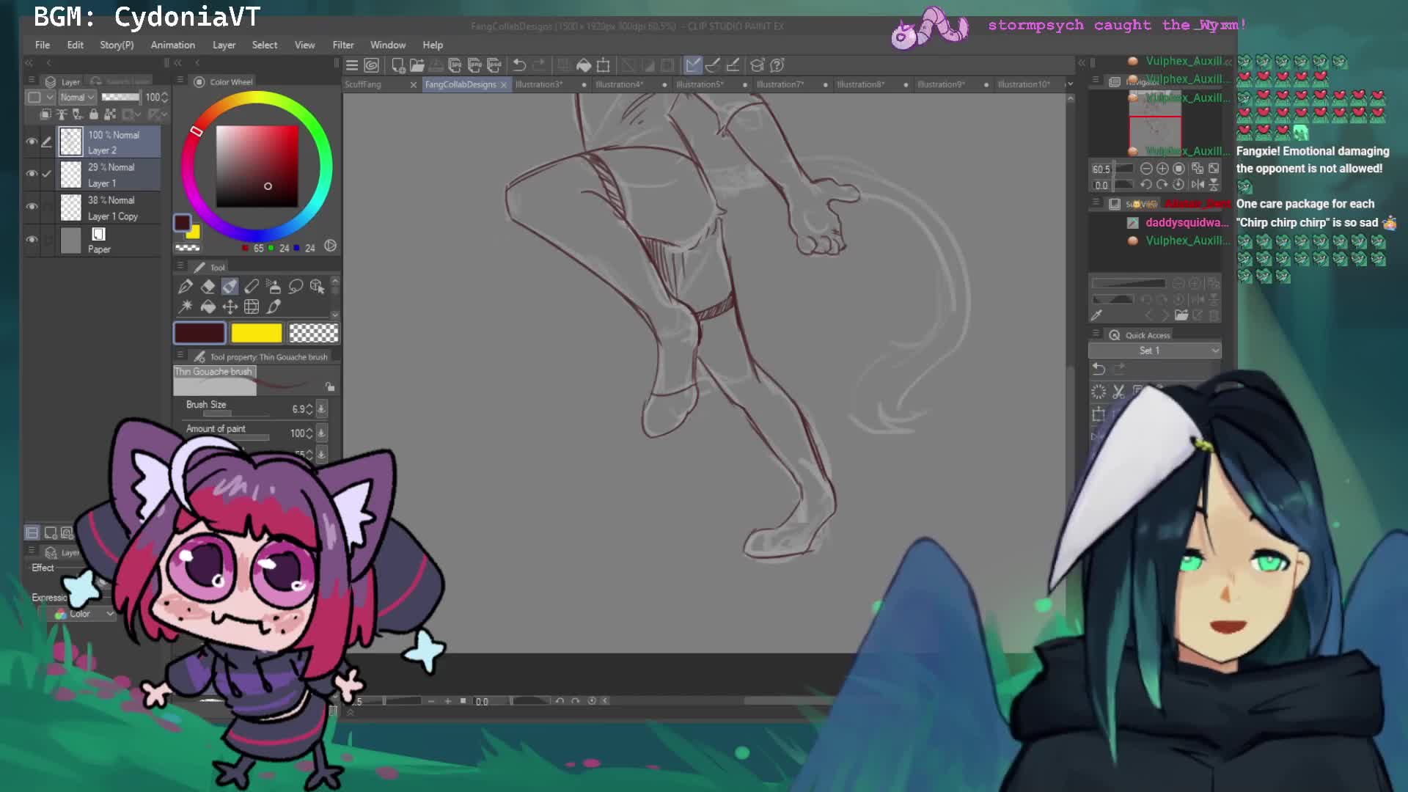Toggle Clip to layer below icon
Image resolution: width=1408 pixels, height=792 pixels.
45,114
